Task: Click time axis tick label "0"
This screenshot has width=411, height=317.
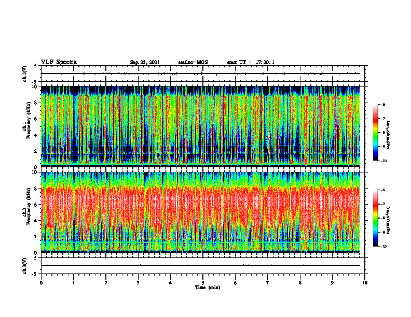Action: coord(41,283)
